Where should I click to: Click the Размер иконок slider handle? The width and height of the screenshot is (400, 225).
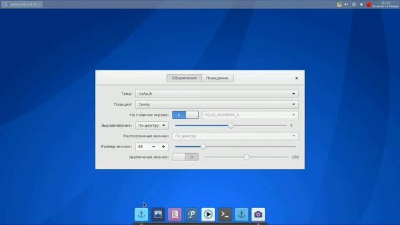click(203, 147)
